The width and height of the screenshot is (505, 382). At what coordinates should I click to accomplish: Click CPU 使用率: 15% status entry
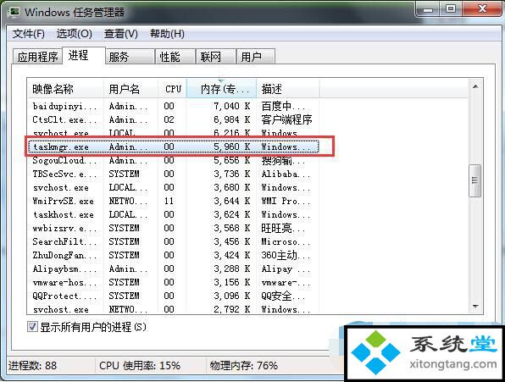[140, 366]
